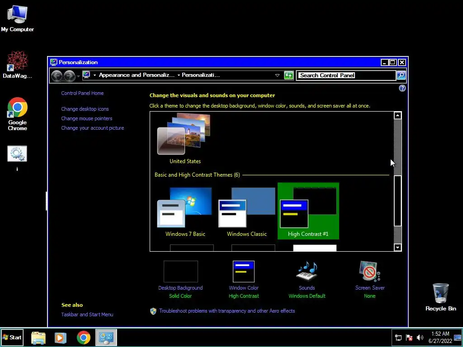This screenshot has height=347, width=463.
Task: Open Help with the question mark icon
Action: click(x=402, y=88)
